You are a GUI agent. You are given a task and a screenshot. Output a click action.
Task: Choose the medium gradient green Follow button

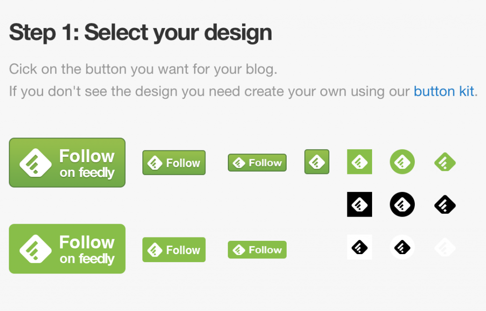[174, 163]
